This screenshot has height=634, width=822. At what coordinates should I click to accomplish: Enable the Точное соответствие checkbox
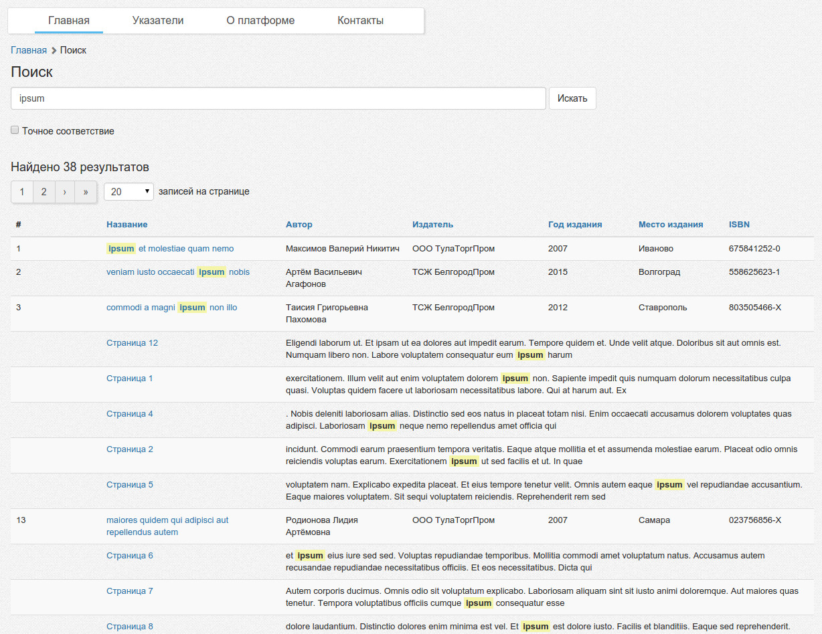pos(15,130)
